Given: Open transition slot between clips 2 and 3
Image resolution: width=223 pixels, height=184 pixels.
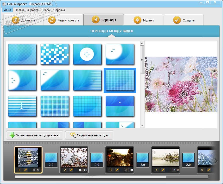Looking at the screenshot, I should click(x=97, y=160).
